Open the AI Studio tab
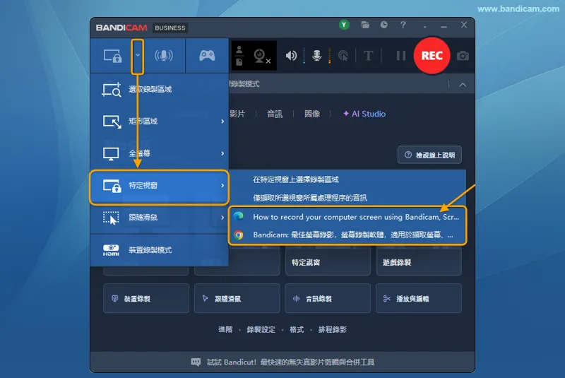Image resolution: width=565 pixels, height=378 pixels. [364, 114]
